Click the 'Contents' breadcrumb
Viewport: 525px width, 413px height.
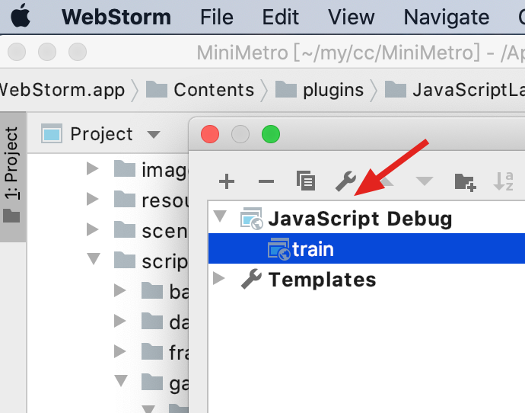(x=214, y=90)
